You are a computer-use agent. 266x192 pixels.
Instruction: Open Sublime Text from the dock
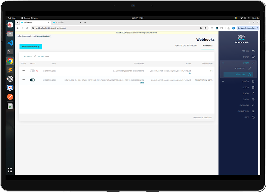click(10, 70)
